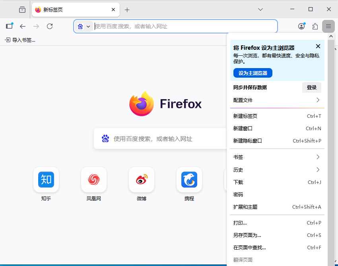Open 下载 from the menu
The height and width of the screenshot is (266, 338).
(277, 182)
